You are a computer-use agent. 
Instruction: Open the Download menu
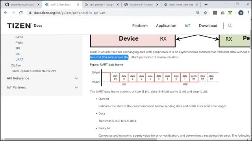(208, 25)
